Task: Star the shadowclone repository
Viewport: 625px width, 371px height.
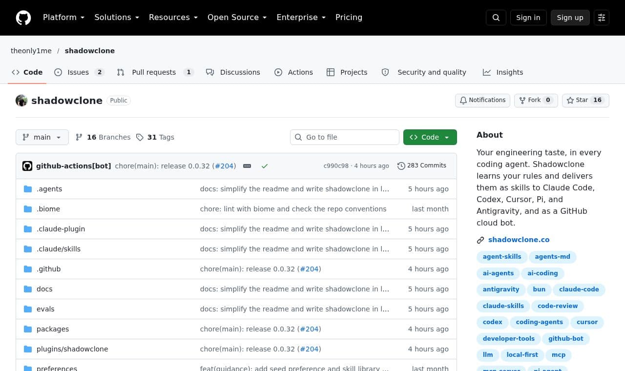Action: (x=585, y=100)
